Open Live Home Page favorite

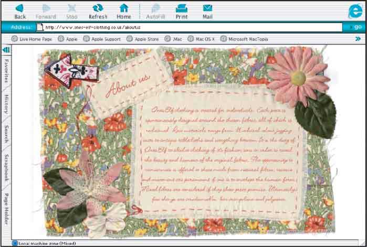tap(32, 39)
